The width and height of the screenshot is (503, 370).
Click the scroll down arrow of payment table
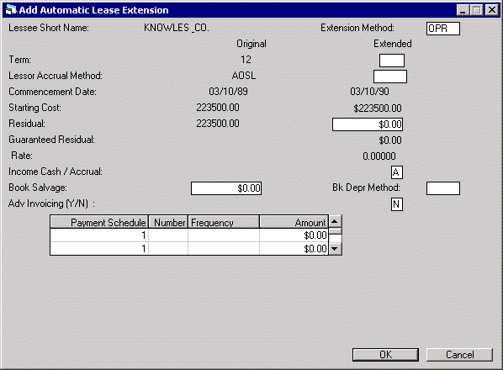(x=335, y=248)
